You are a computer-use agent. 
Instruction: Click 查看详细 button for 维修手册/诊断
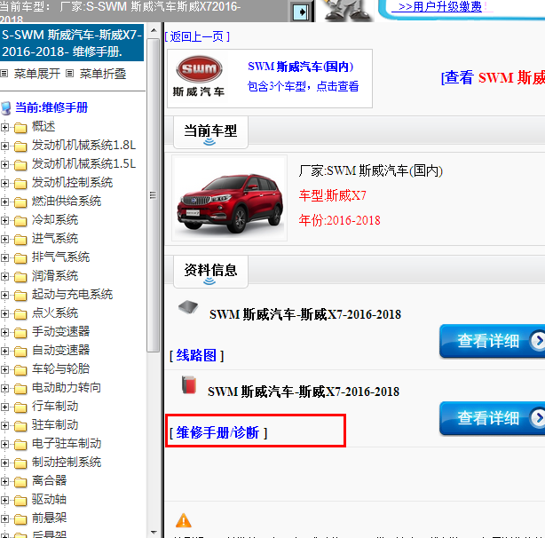pos(492,418)
